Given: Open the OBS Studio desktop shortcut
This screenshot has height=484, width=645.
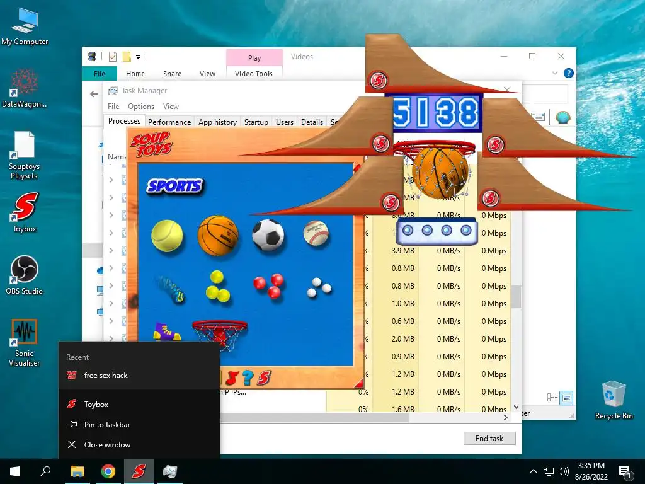Looking at the screenshot, I should pos(25,275).
